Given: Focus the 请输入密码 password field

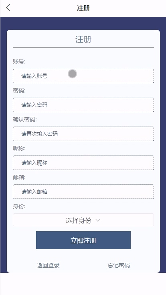Looking at the screenshot, I should [83, 105].
